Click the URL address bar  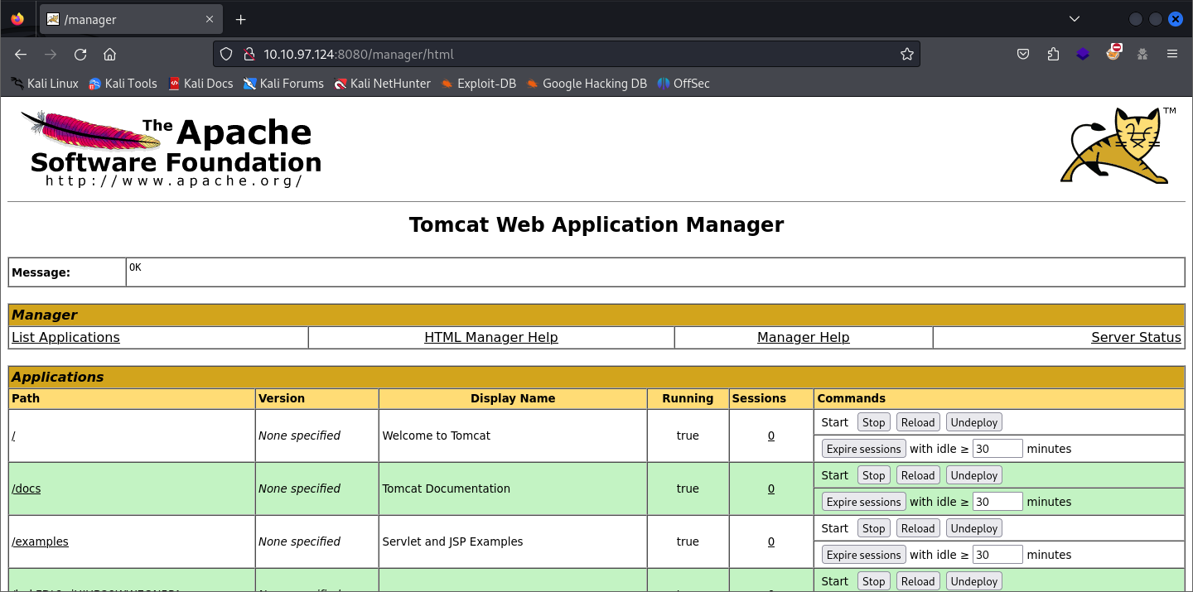(x=566, y=55)
